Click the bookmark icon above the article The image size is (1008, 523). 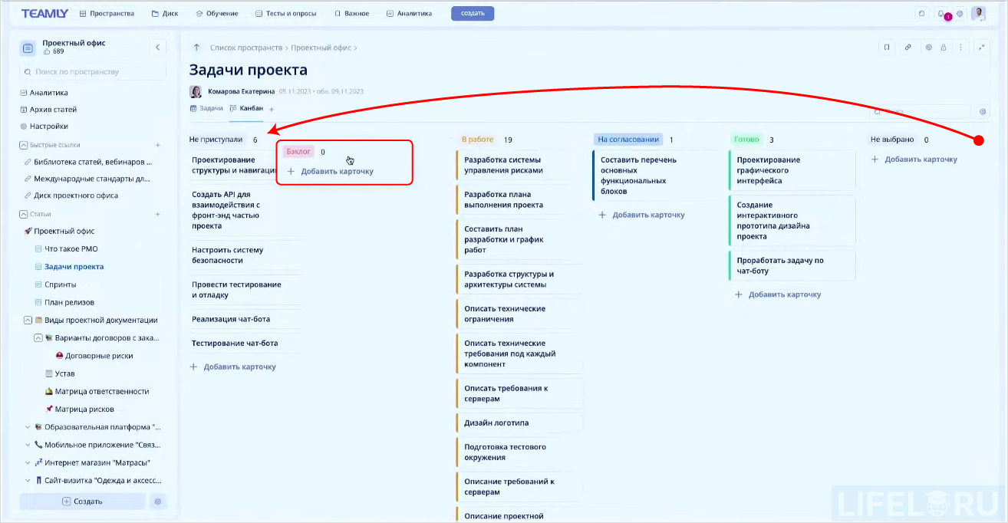click(886, 47)
